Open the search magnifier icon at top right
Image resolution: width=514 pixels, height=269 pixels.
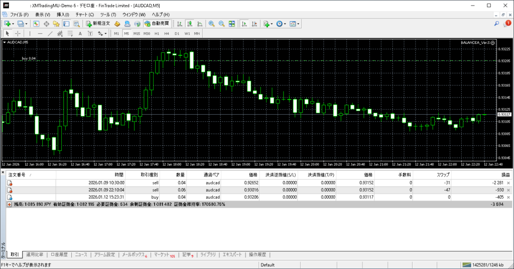[496, 24]
